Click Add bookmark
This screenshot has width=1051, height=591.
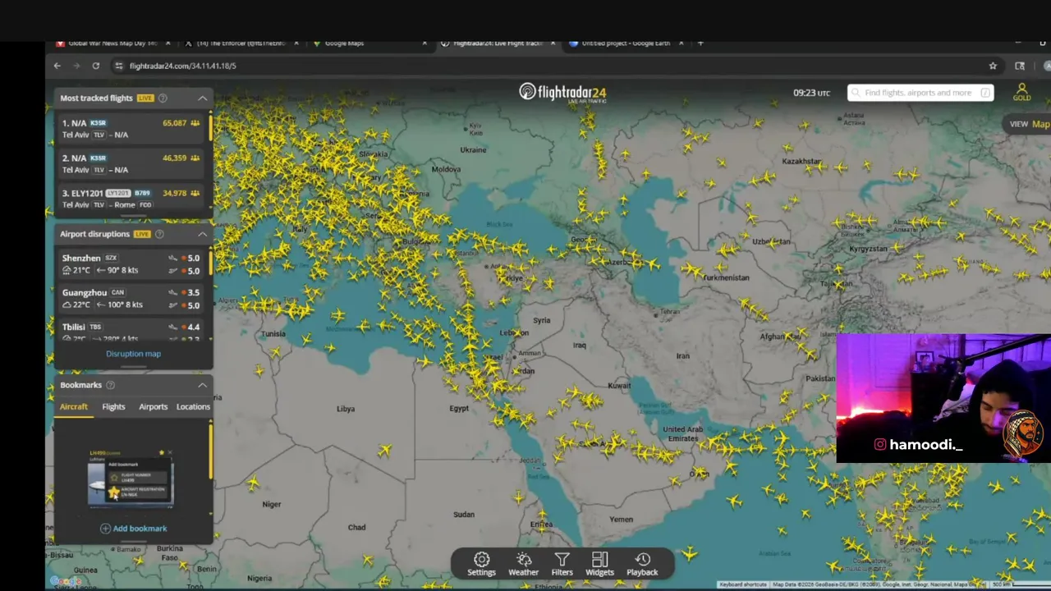pos(133,529)
